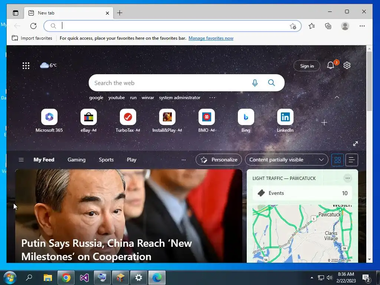Click the system administrator search suggestion
The image size is (380, 285).
180,98
